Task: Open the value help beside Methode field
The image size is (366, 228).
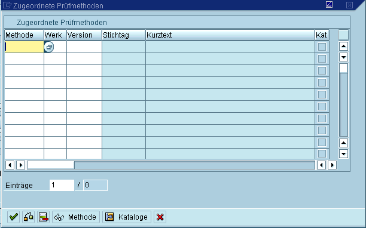Action: (x=49, y=47)
